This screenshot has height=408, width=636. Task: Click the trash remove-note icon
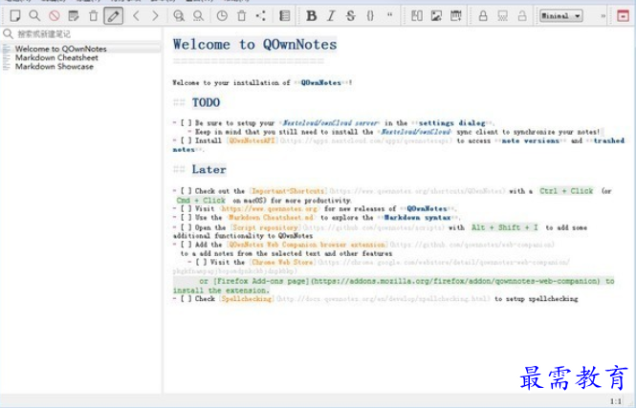93,16
